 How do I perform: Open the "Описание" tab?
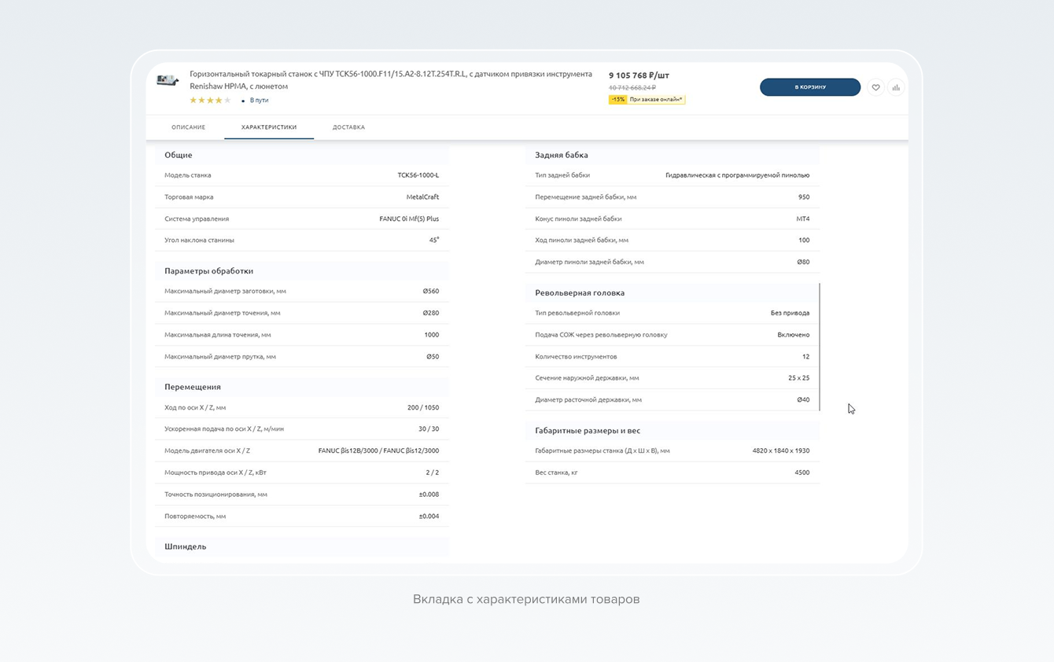pyautogui.click(x=188, y=127)
